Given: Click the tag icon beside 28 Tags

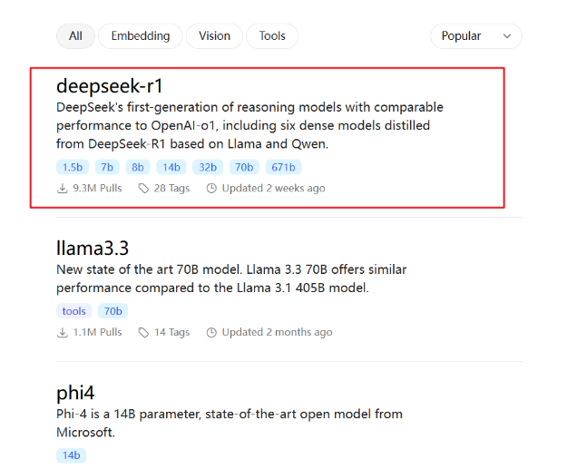Looking at the screenshot, I should pos(143,189).
